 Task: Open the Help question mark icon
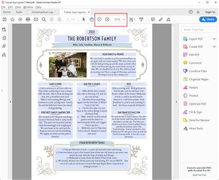pos(191,12)
